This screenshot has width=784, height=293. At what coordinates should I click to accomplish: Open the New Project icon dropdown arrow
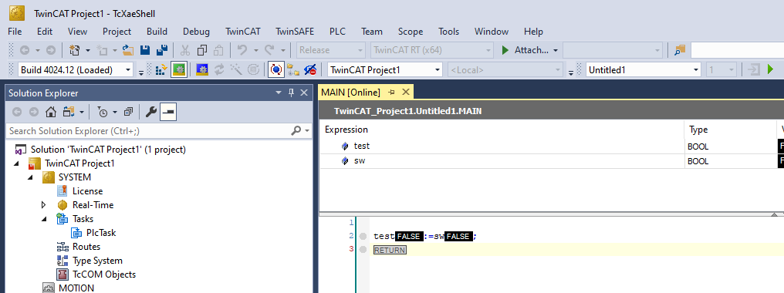[88, 50]
